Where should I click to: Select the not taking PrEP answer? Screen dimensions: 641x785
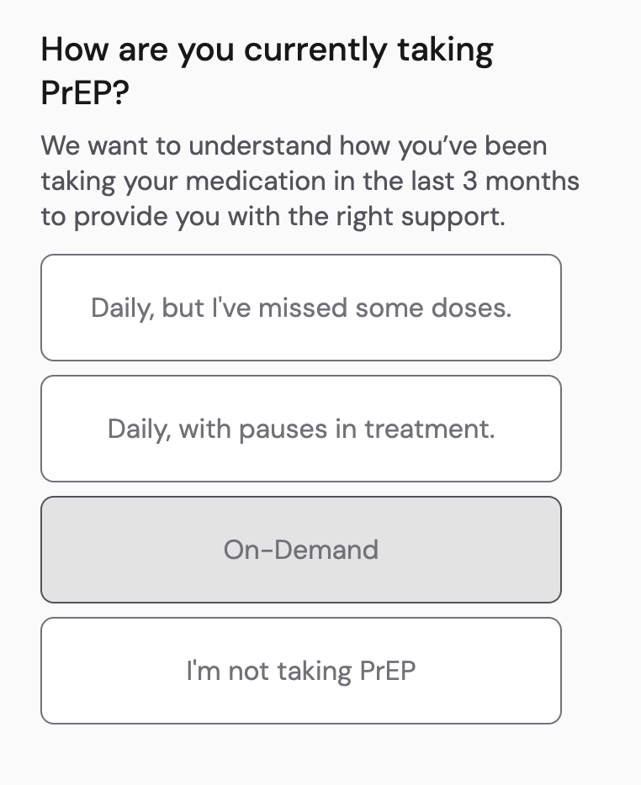tap(300, 671)
